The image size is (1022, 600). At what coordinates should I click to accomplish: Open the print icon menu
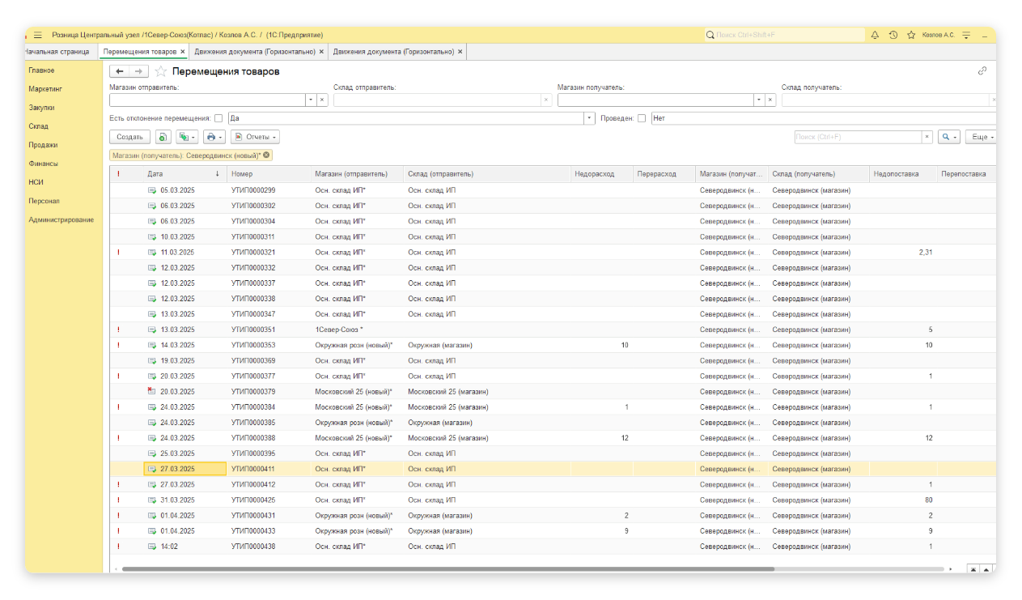pos(213,137)
